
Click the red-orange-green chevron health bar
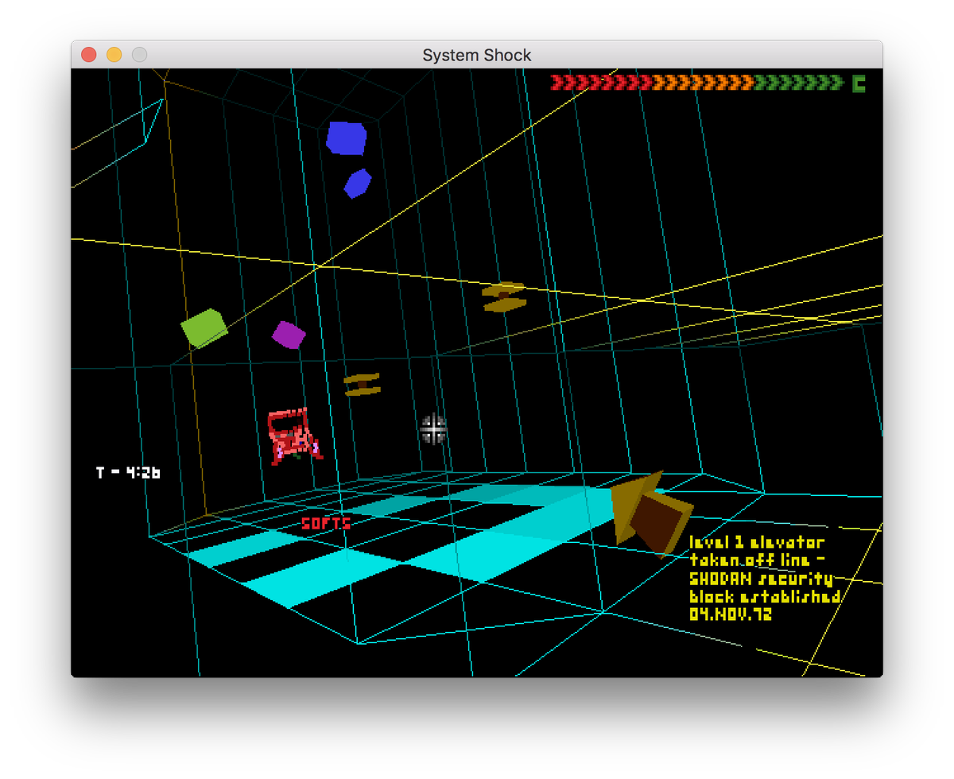[696, 82]
